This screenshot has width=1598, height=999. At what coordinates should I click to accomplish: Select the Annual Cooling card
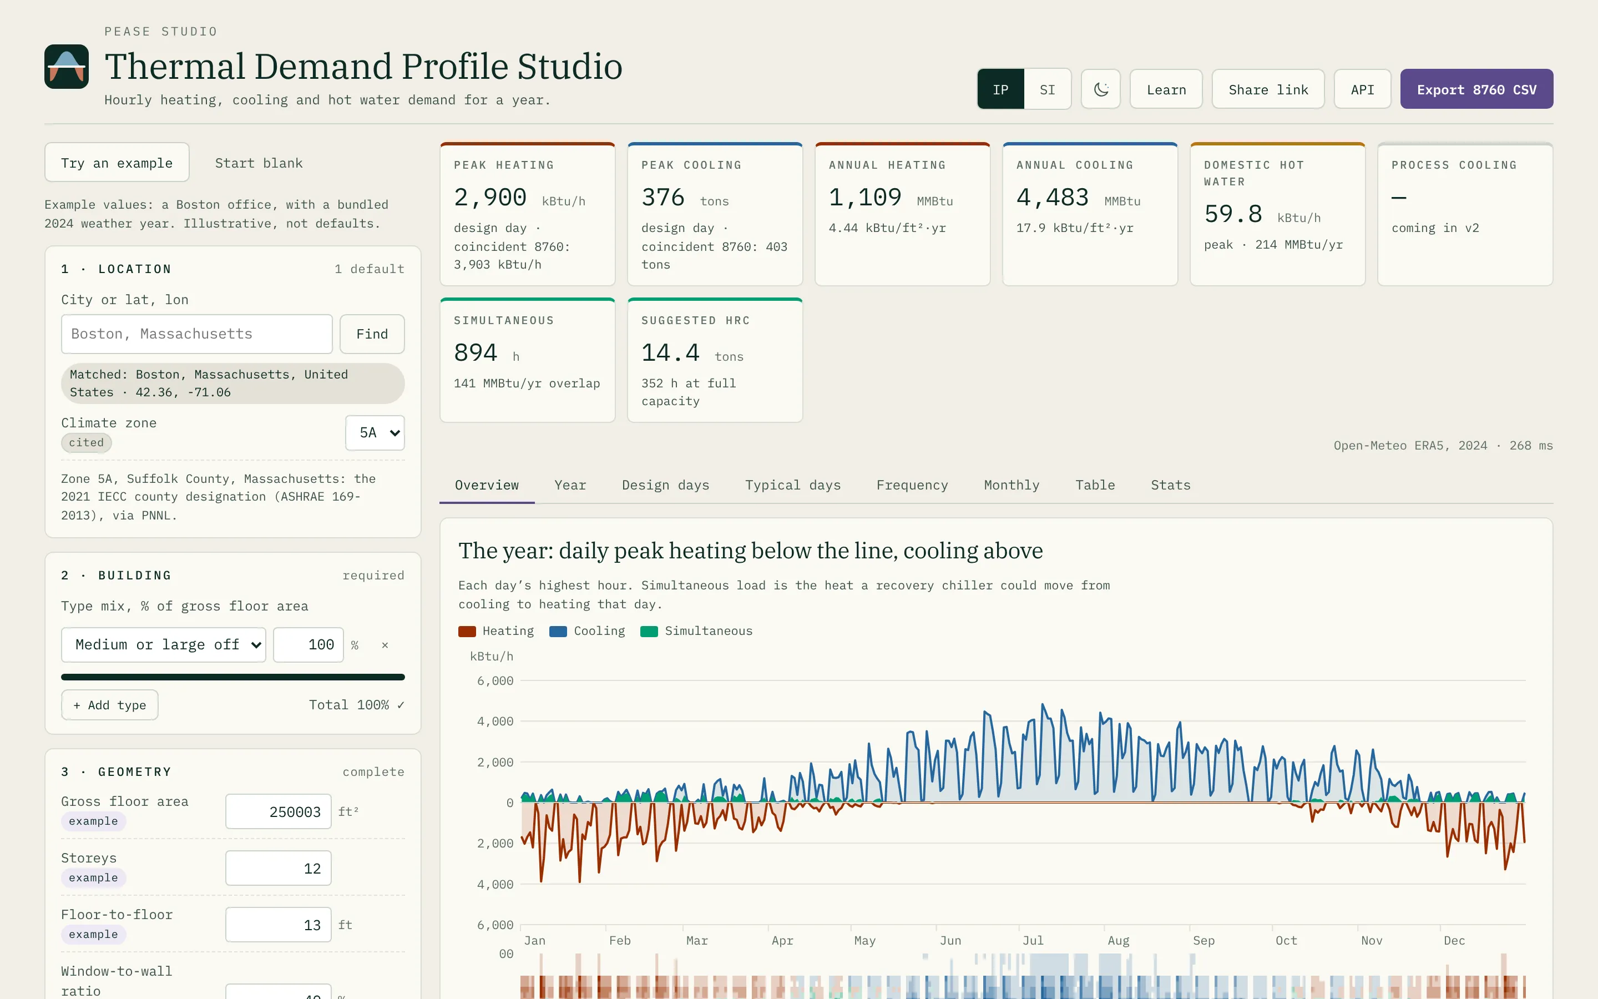pyautogui.click(x=1090, y=214)
